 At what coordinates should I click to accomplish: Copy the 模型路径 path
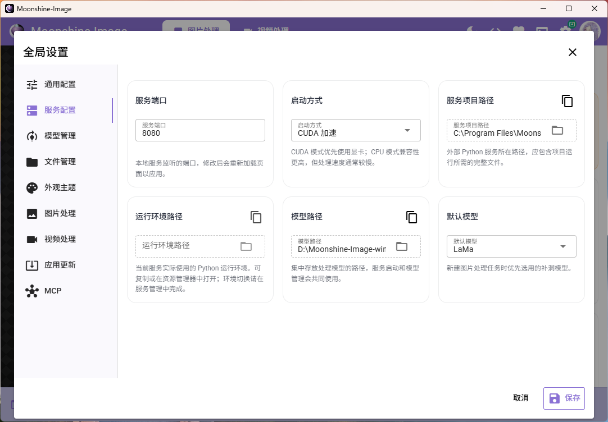point(411,217)
